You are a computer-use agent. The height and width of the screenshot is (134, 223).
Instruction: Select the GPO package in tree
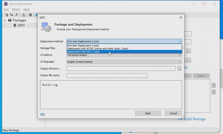click(21, 25)
